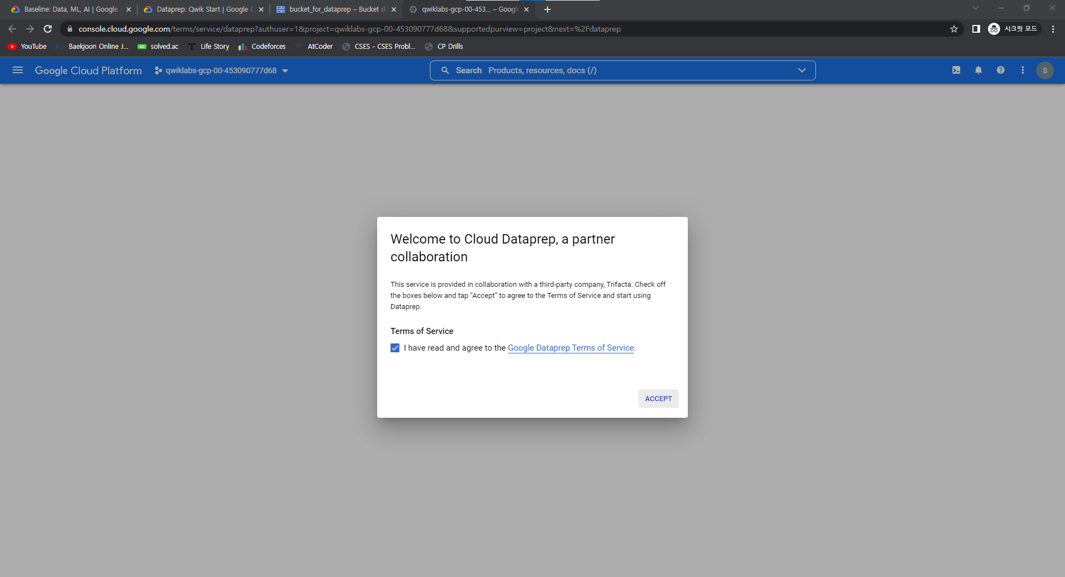Close the bucket_for_dataprep tab

tap(394, 9)
